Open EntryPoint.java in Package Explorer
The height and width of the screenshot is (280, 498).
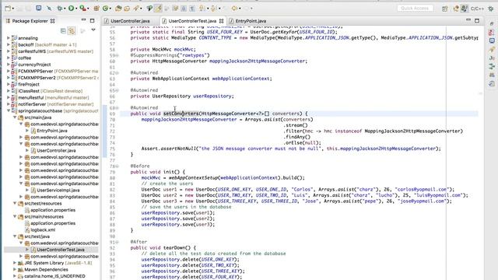[52, 131]
